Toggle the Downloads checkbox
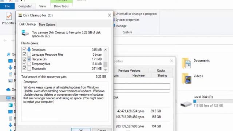Viewport: 233px width, 131px height. click(x=24, y=49)
